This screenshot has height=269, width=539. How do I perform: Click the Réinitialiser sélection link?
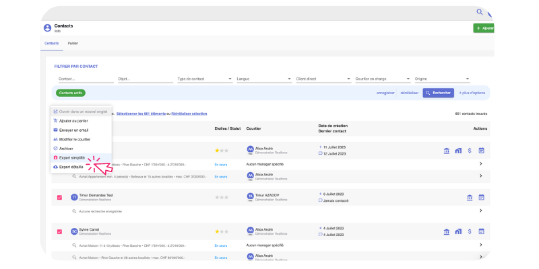click(189, 114)
